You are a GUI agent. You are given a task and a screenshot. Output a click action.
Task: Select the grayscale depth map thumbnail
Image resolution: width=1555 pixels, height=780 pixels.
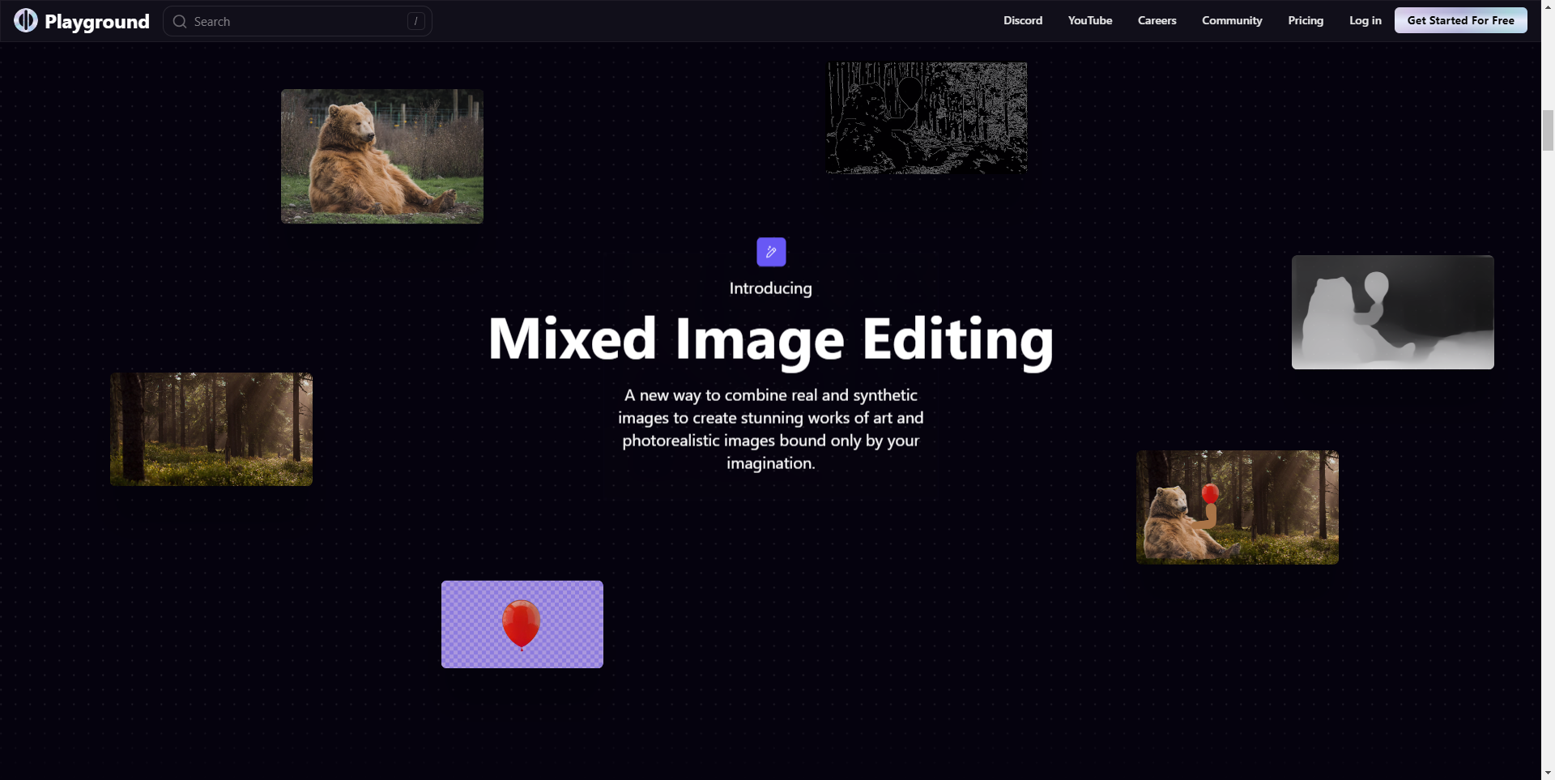click(1393, 313)
